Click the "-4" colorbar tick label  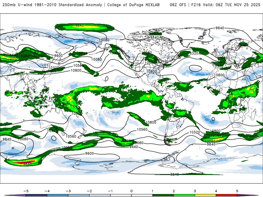coord(47,191)
